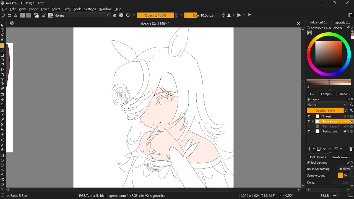The height and width of the screenshot is (199, 354).
Task: Click horizontal mirror tool icon
Action: [229, 15]
